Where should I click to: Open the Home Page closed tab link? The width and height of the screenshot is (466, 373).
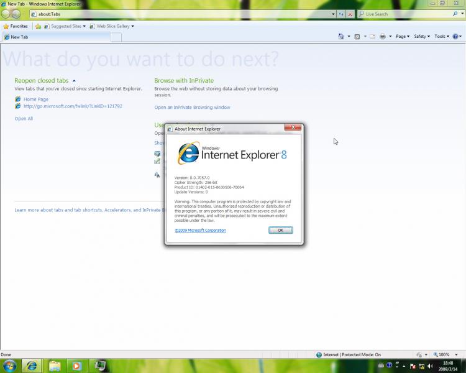(x=35, y=99)
